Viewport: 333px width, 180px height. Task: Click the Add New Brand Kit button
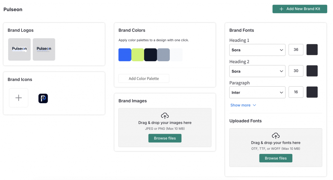click(x=300, y=9)
